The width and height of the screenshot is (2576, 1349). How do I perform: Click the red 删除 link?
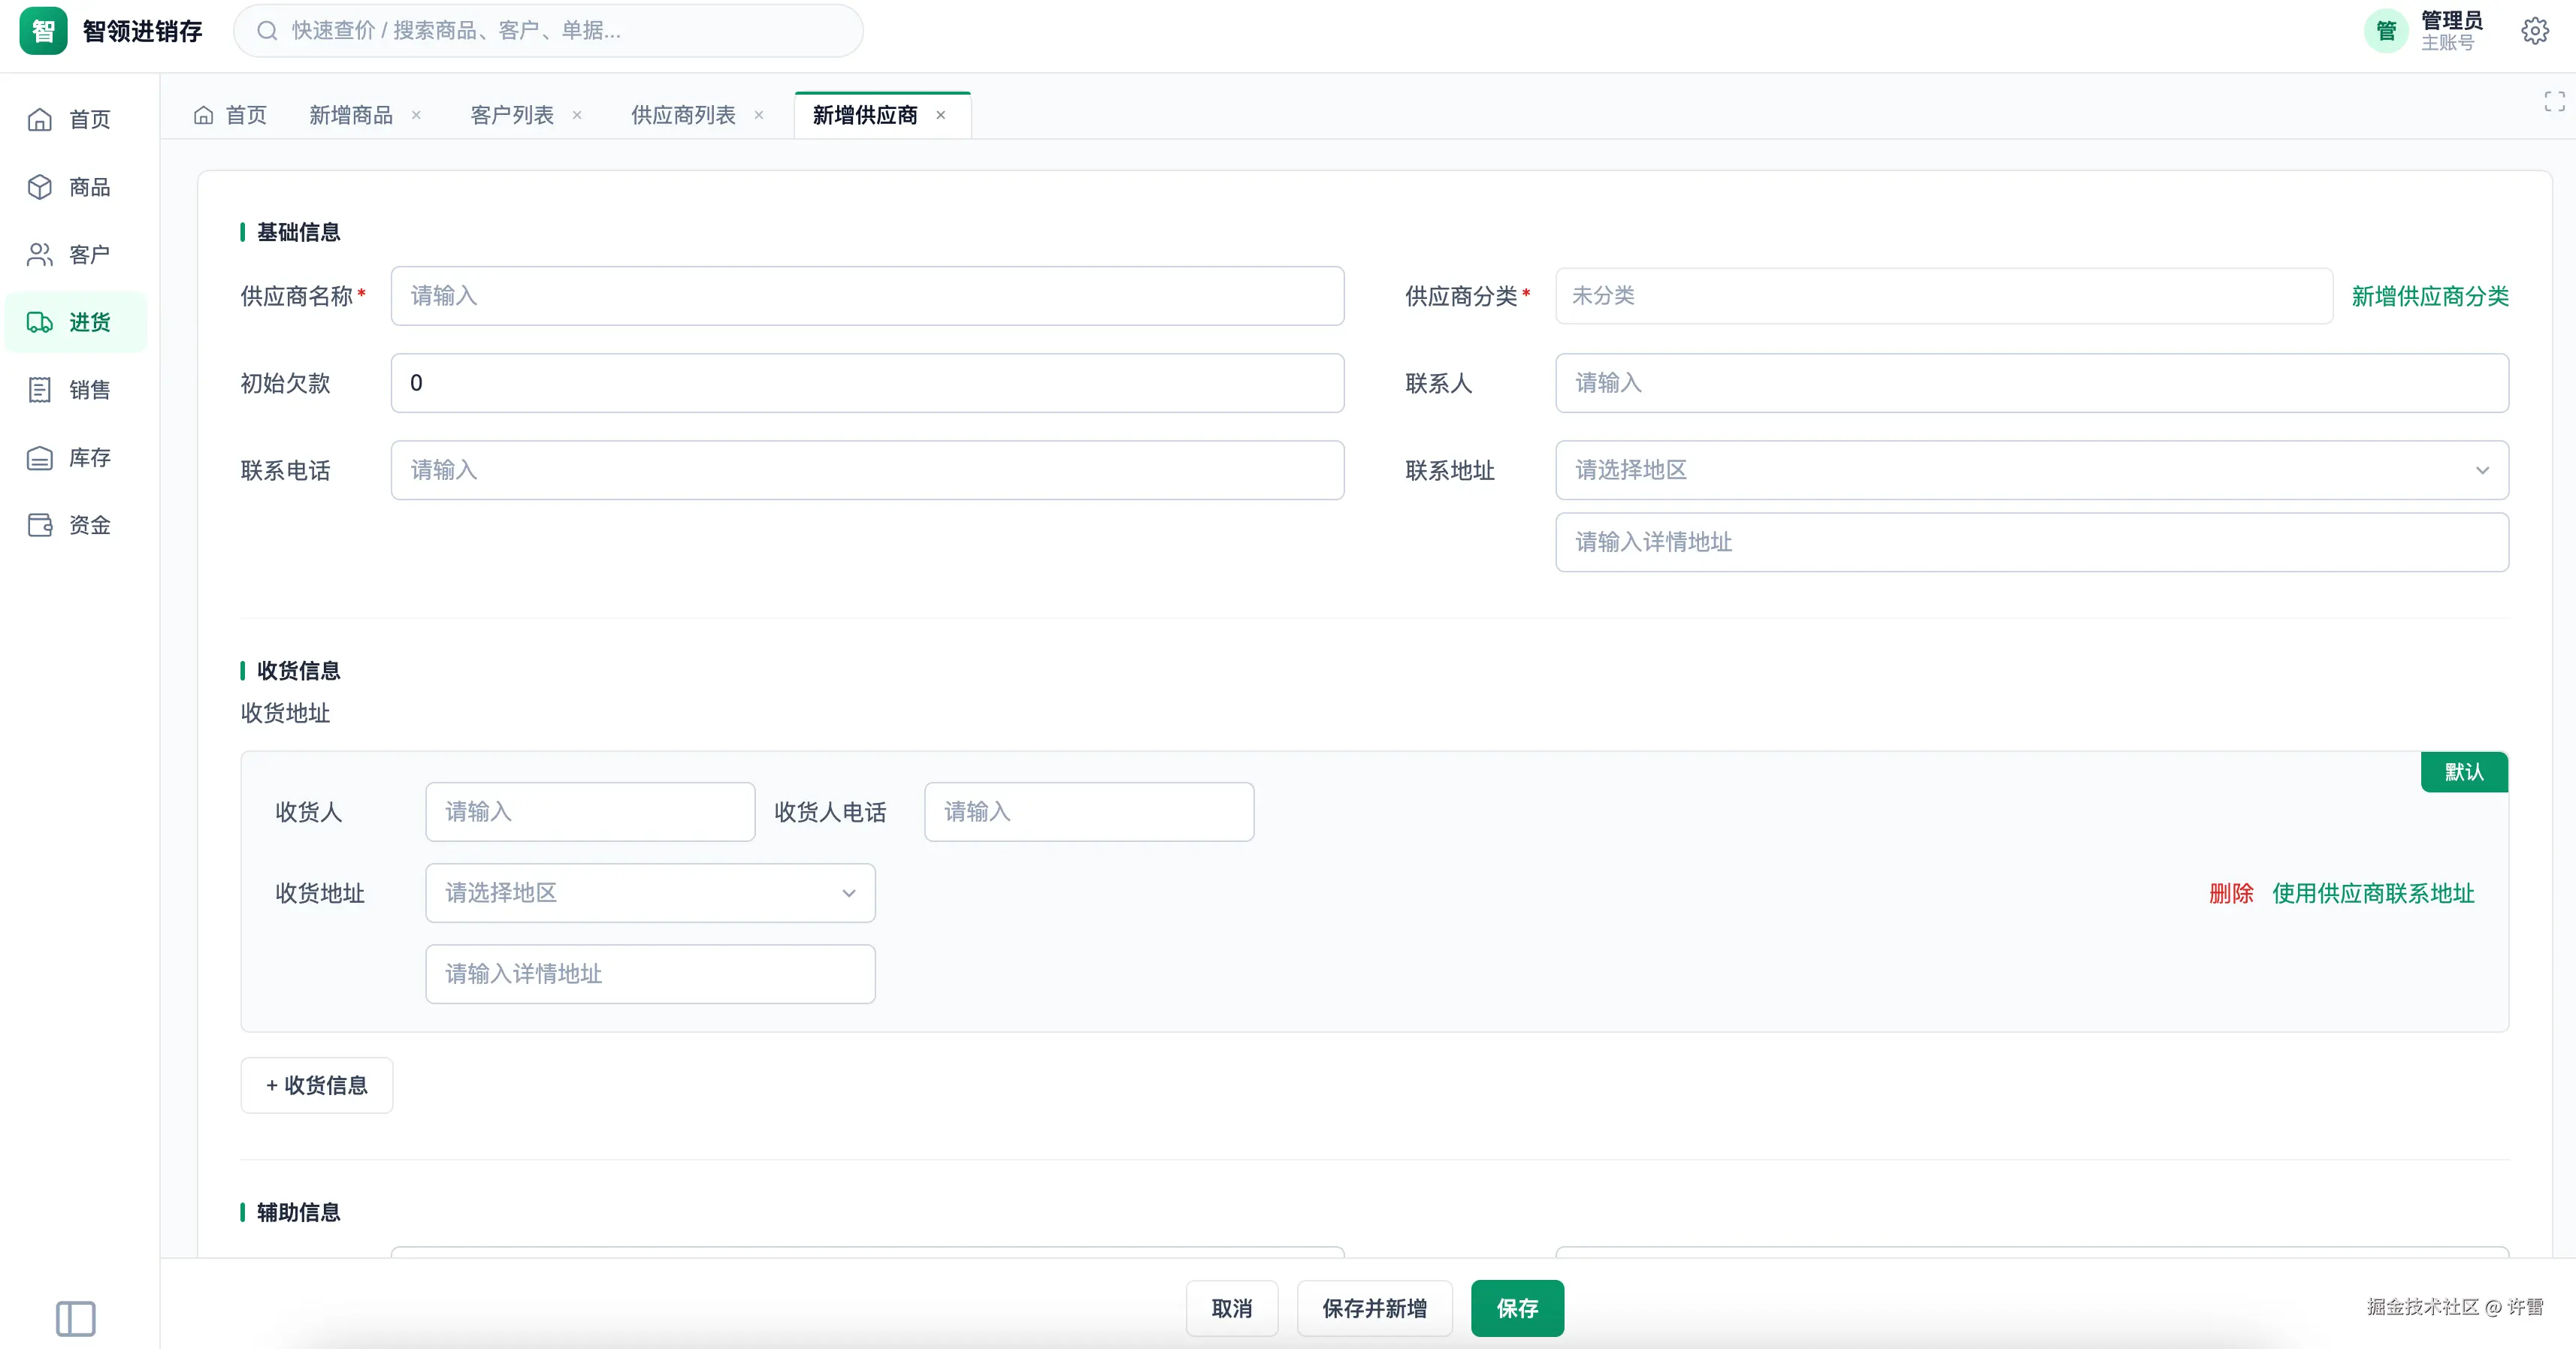[x=2231, y=893]
